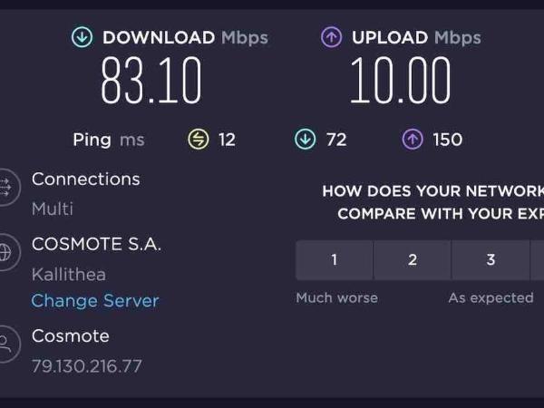Click the purple upload ping icon
The height and width of the screenshot is (408, 544).
coord(413,140)
